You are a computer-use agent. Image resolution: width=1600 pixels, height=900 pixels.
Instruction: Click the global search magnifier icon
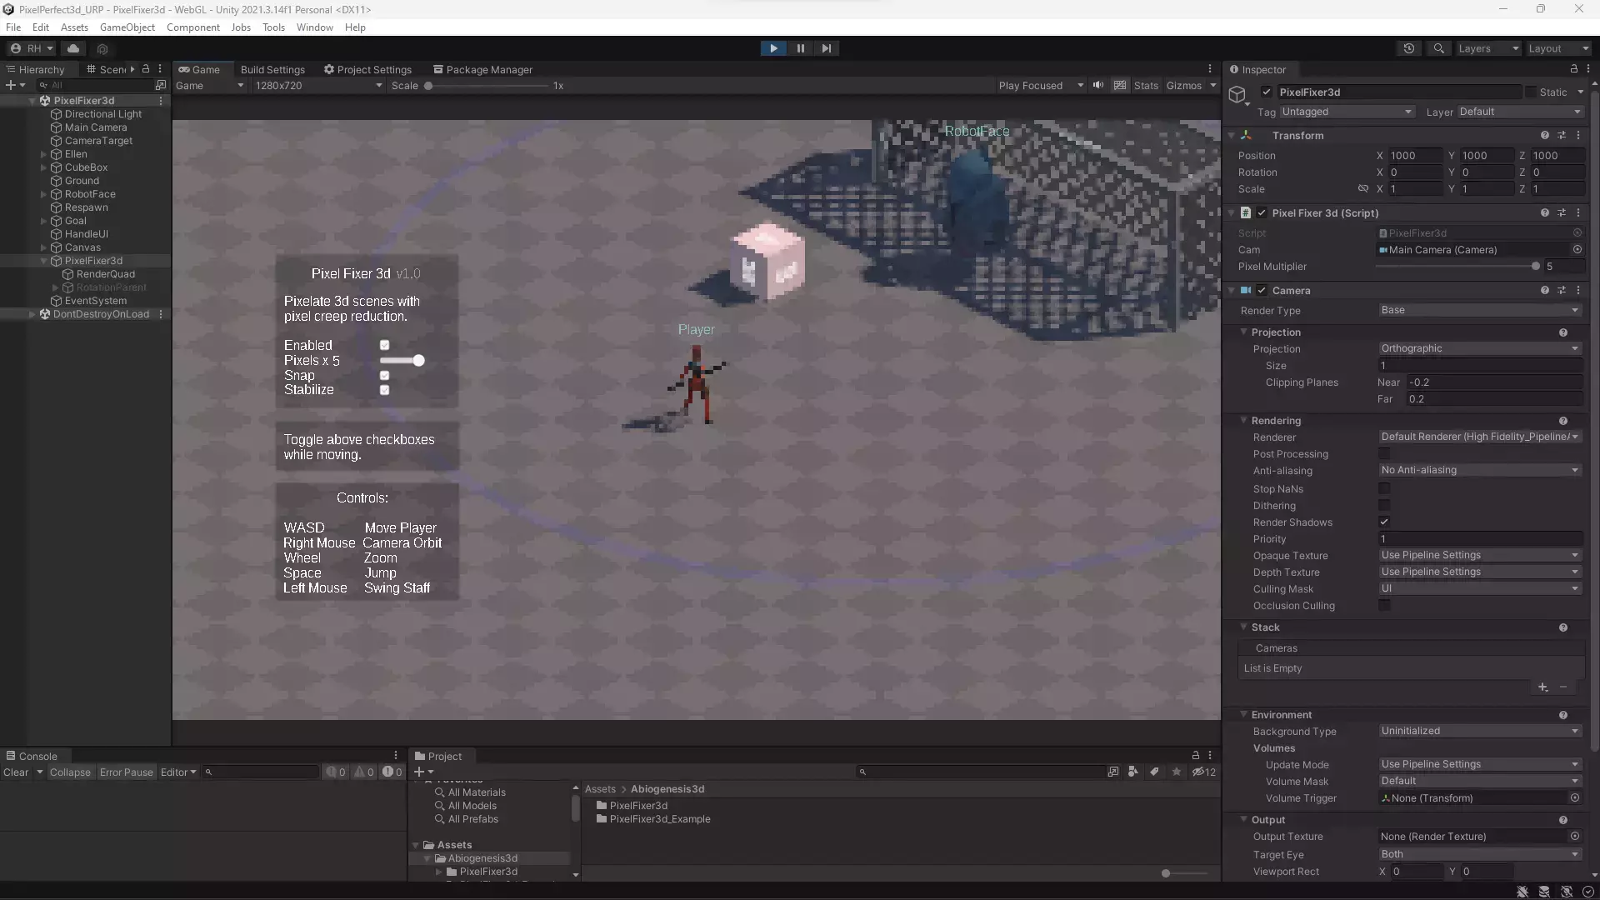[1438, 48]
